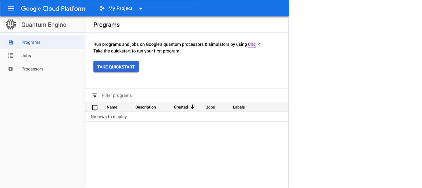
Task: Click the external link icon next to Cirq
Action: click(258, 44)
